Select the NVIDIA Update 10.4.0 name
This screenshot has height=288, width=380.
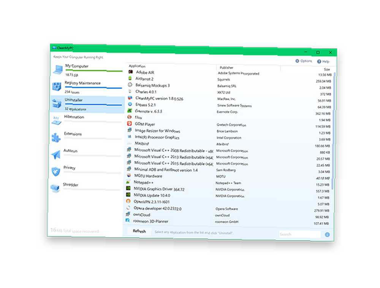click(x=152, y=195)
